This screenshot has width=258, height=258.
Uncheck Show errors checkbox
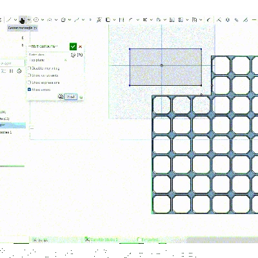pyautogui.click(x=30, y=90)
